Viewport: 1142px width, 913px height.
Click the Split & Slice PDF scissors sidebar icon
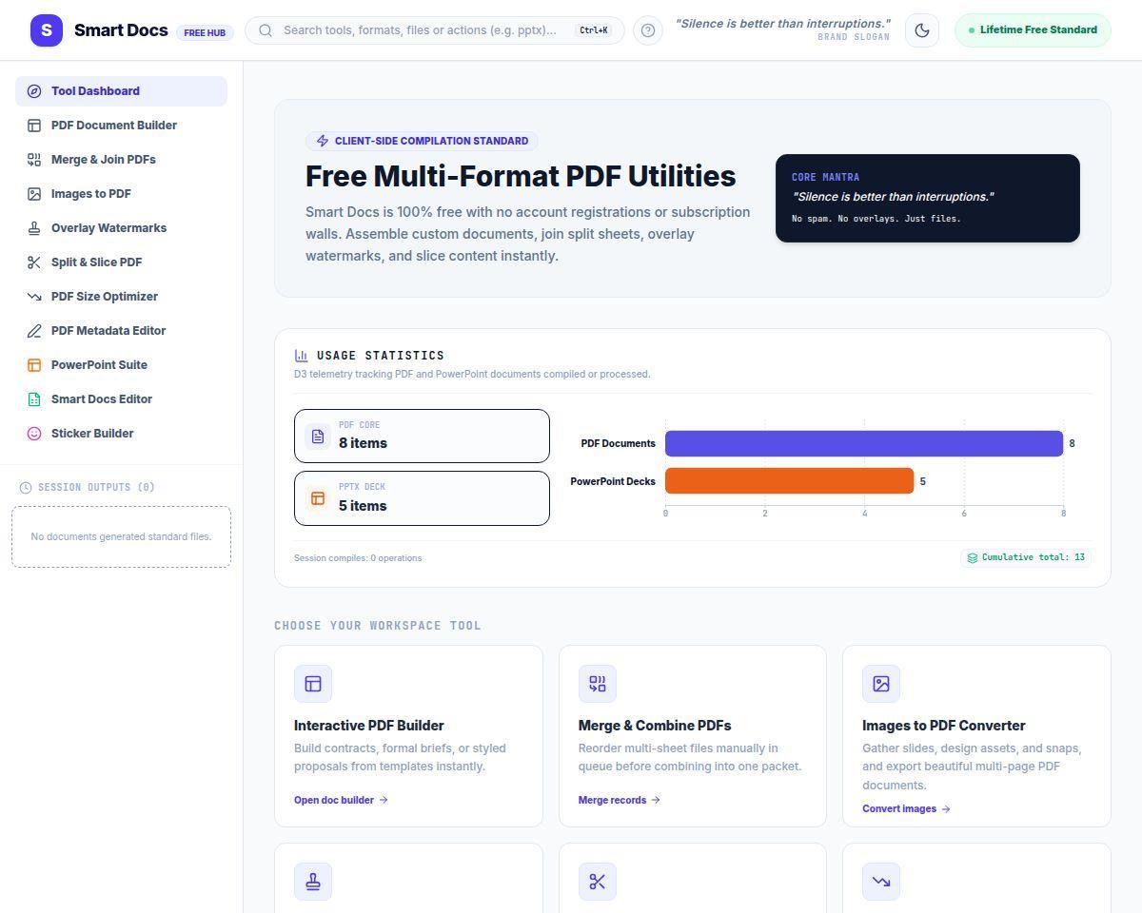[34, 262]
